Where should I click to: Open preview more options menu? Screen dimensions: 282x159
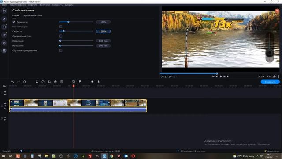pyautogui.click(x=279, y=76)
